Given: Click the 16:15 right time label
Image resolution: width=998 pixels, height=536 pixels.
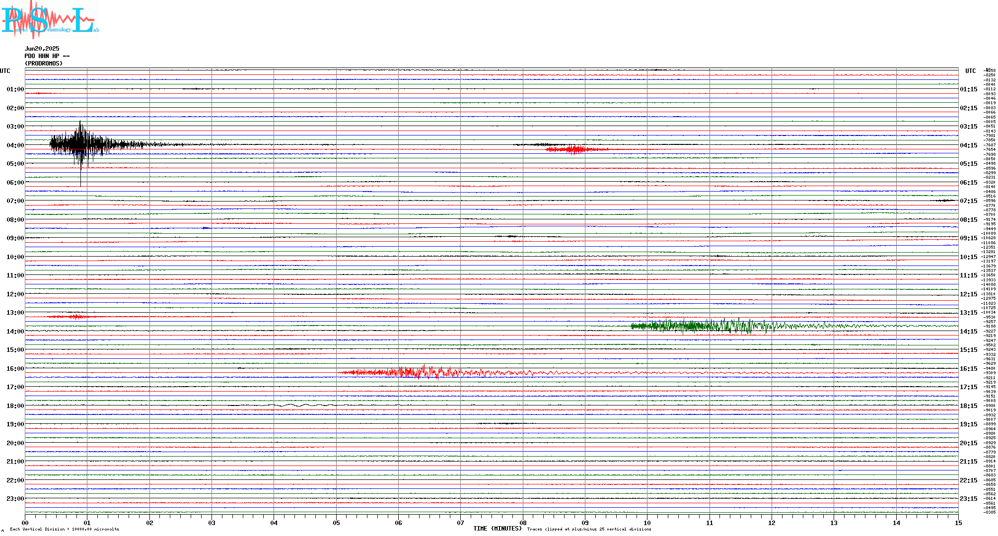Looking at the screenshot, I should [968, 369].
